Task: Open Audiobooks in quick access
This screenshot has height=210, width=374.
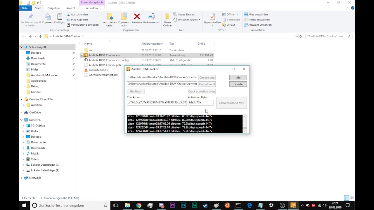Action: tap(39, 81)
